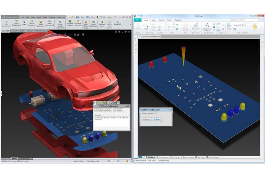Start a New Motion Study
265x177 pixels.
(x=86, y=24)
